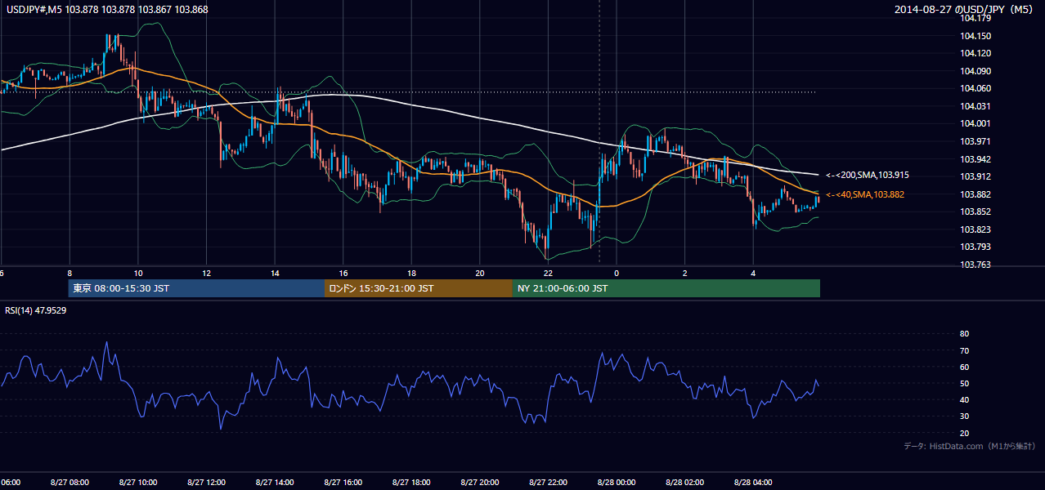This screenshot has height=490, width=1045.
Task: Select the 8/27 22:00 time axis label
Action: 548,483
